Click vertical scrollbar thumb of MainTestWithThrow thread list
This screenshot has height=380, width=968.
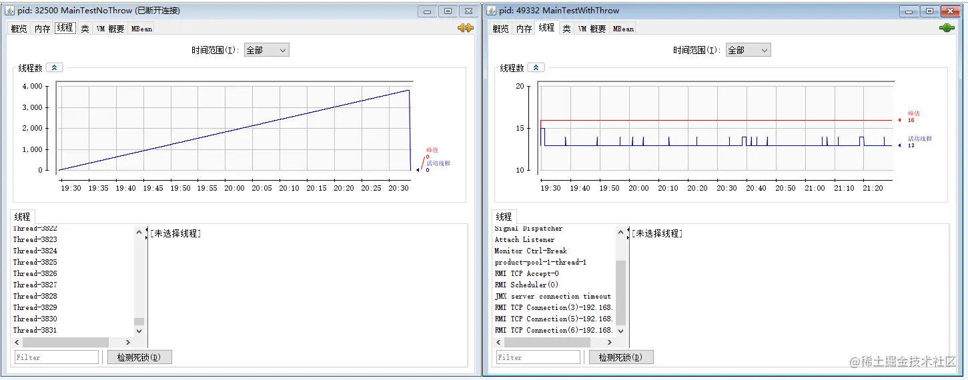(620, 292)
